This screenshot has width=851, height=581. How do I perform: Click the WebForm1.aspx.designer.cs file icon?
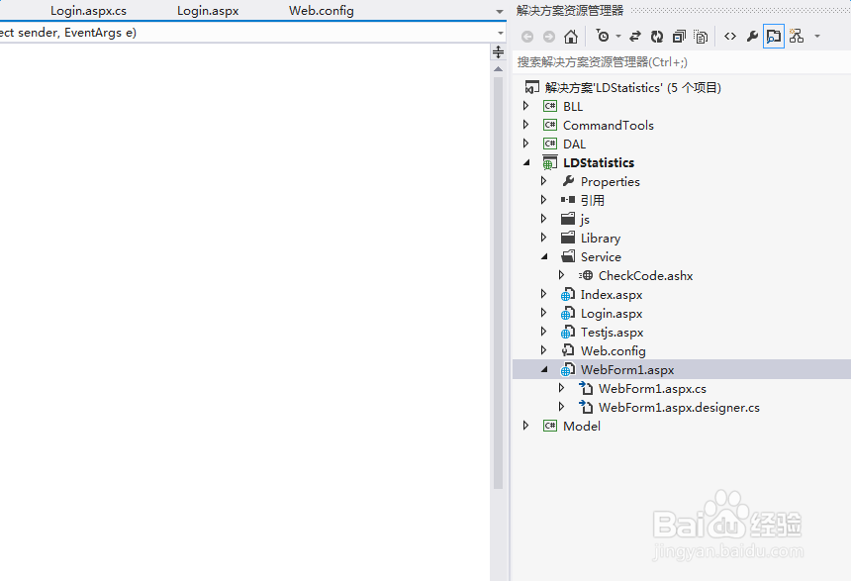click(586, 407)
